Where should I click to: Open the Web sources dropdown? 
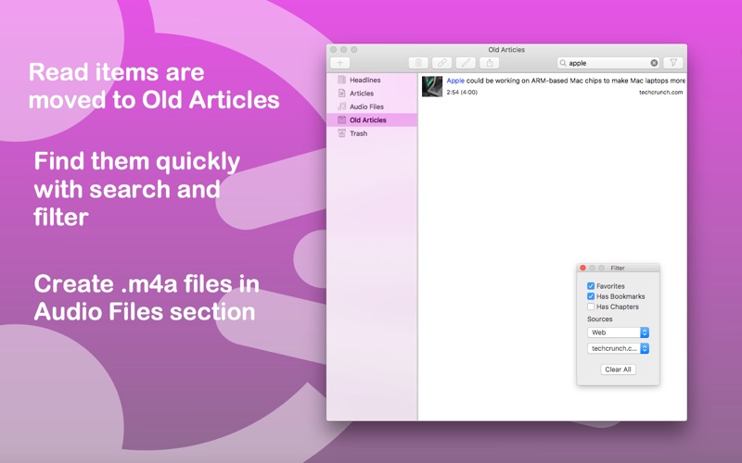point(618,332)
